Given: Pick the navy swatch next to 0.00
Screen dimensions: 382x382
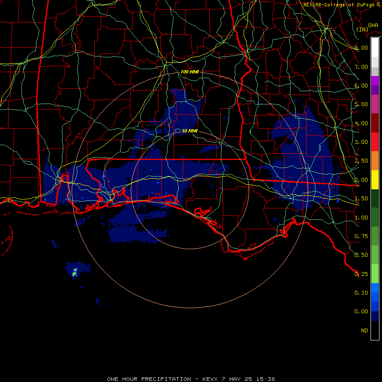Looking at the screenshot, I should click(375, 316).
